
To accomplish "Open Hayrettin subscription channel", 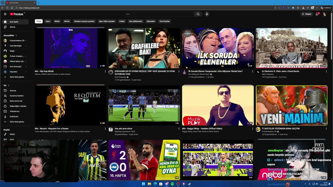I will [x=15, y=72].
